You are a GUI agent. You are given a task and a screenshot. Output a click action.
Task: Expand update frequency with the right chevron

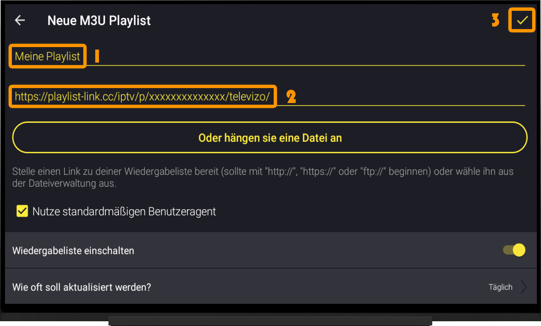click(x=524, y=287)
